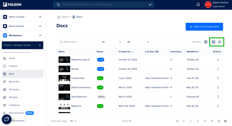Image resolution: width=232 pixels, height=126 pixels.
Task: Open Modules in the sidebar
Action: tap(23, 98)
